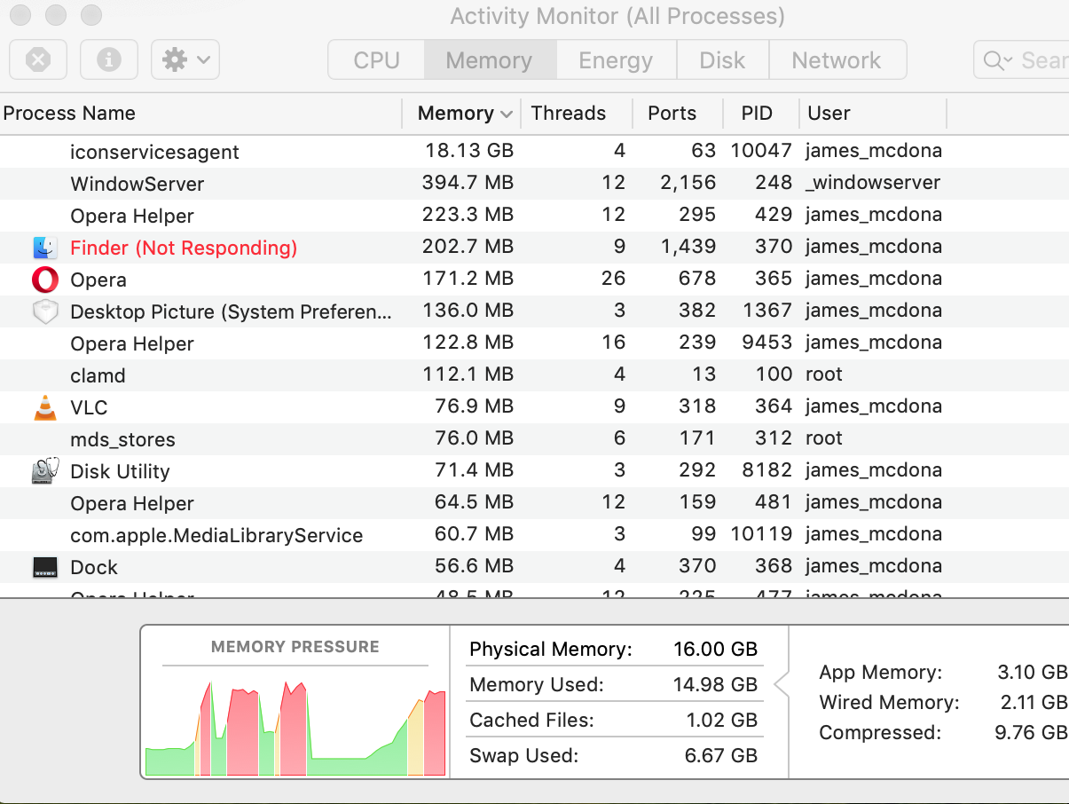Image resolution: width=1069 pixels, height=804 pixels.
Task: Click the Memory Used 14.98 GB value
Action: pyautogui.click(x=716, y=685)
